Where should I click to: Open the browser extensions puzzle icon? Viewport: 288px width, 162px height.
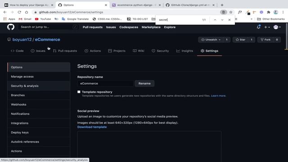[x=268, y=12]
